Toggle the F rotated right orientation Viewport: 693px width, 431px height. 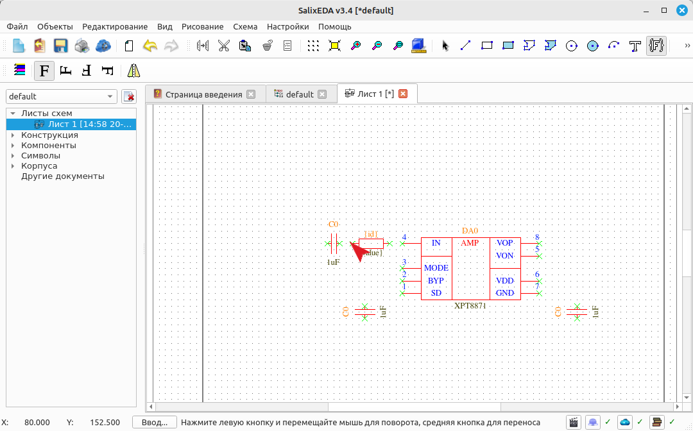pyautogui.click(x=108, y=70)
